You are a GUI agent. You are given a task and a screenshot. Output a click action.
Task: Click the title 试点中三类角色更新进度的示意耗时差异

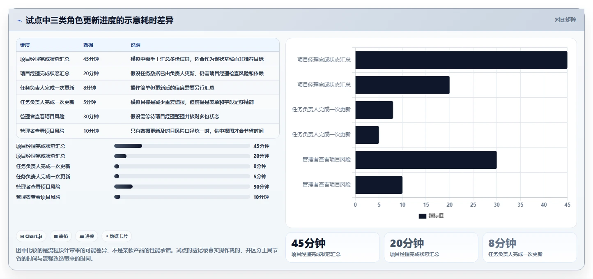(99, 21)
